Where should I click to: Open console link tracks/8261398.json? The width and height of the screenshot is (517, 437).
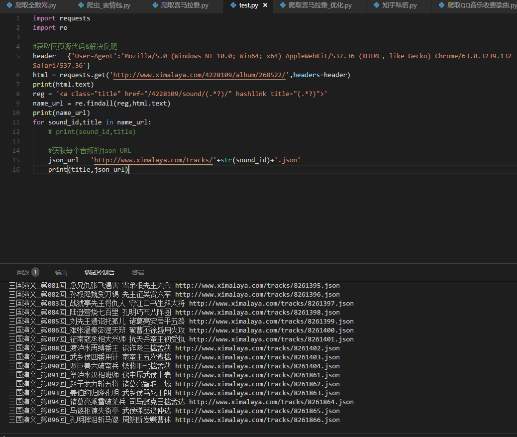click(x=258, y=313)
